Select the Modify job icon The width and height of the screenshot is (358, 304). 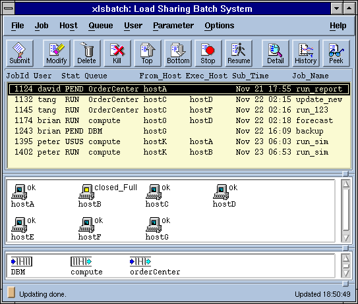point(57,53)
